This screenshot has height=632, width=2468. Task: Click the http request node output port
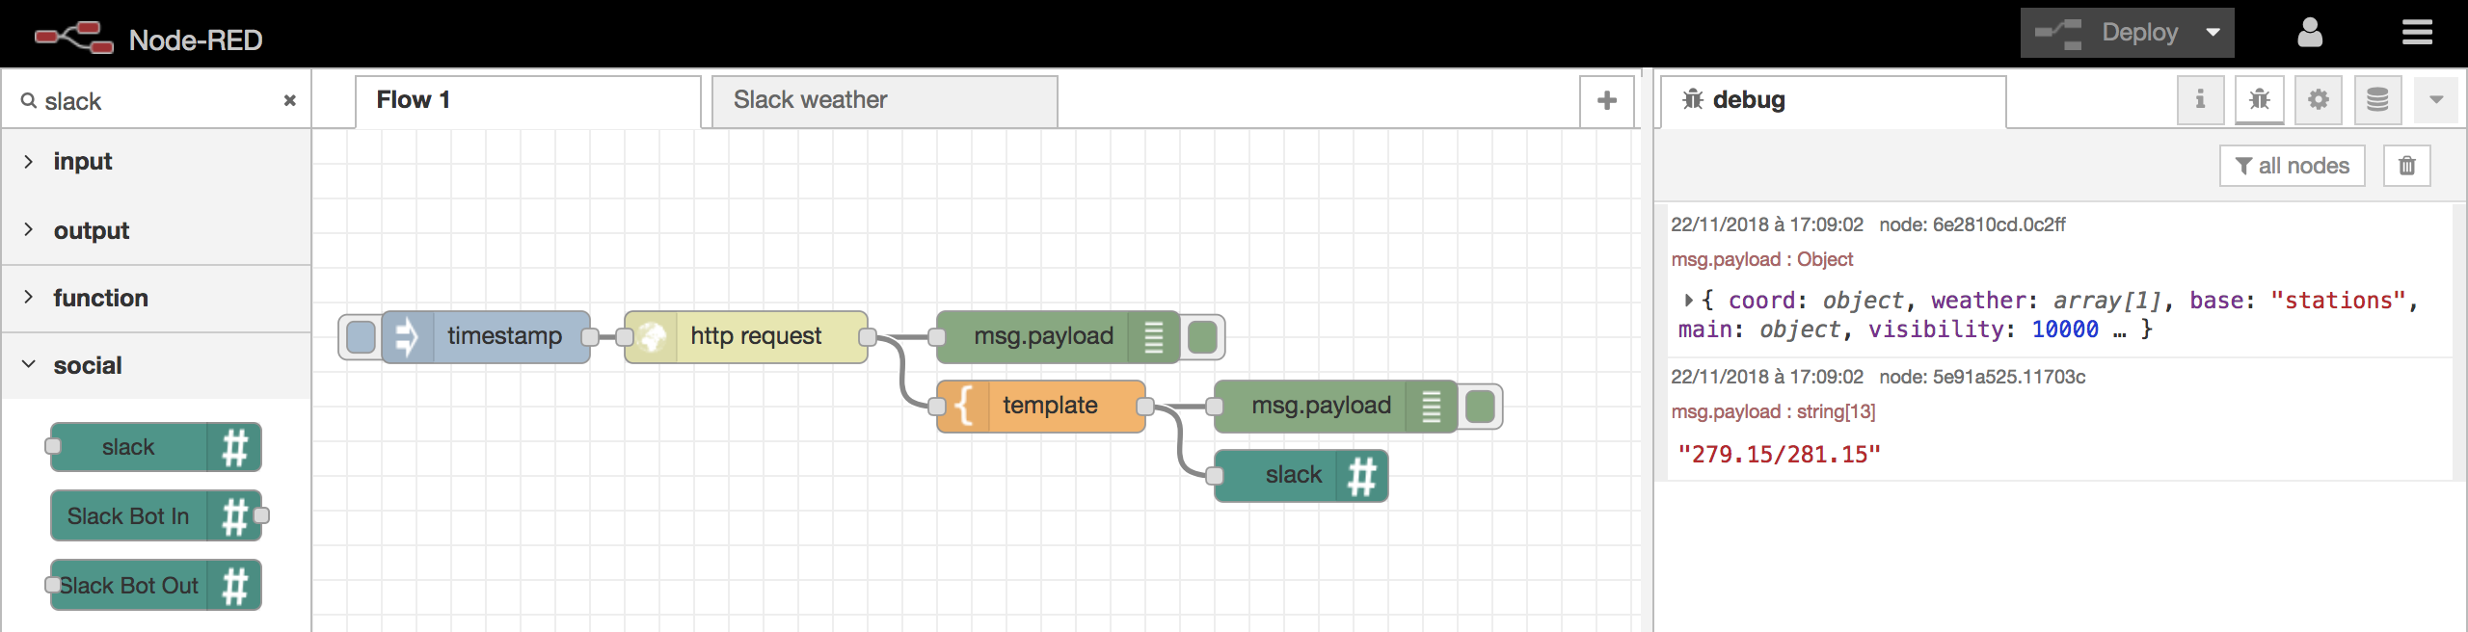pyautogui.click(x=867, y=336)
